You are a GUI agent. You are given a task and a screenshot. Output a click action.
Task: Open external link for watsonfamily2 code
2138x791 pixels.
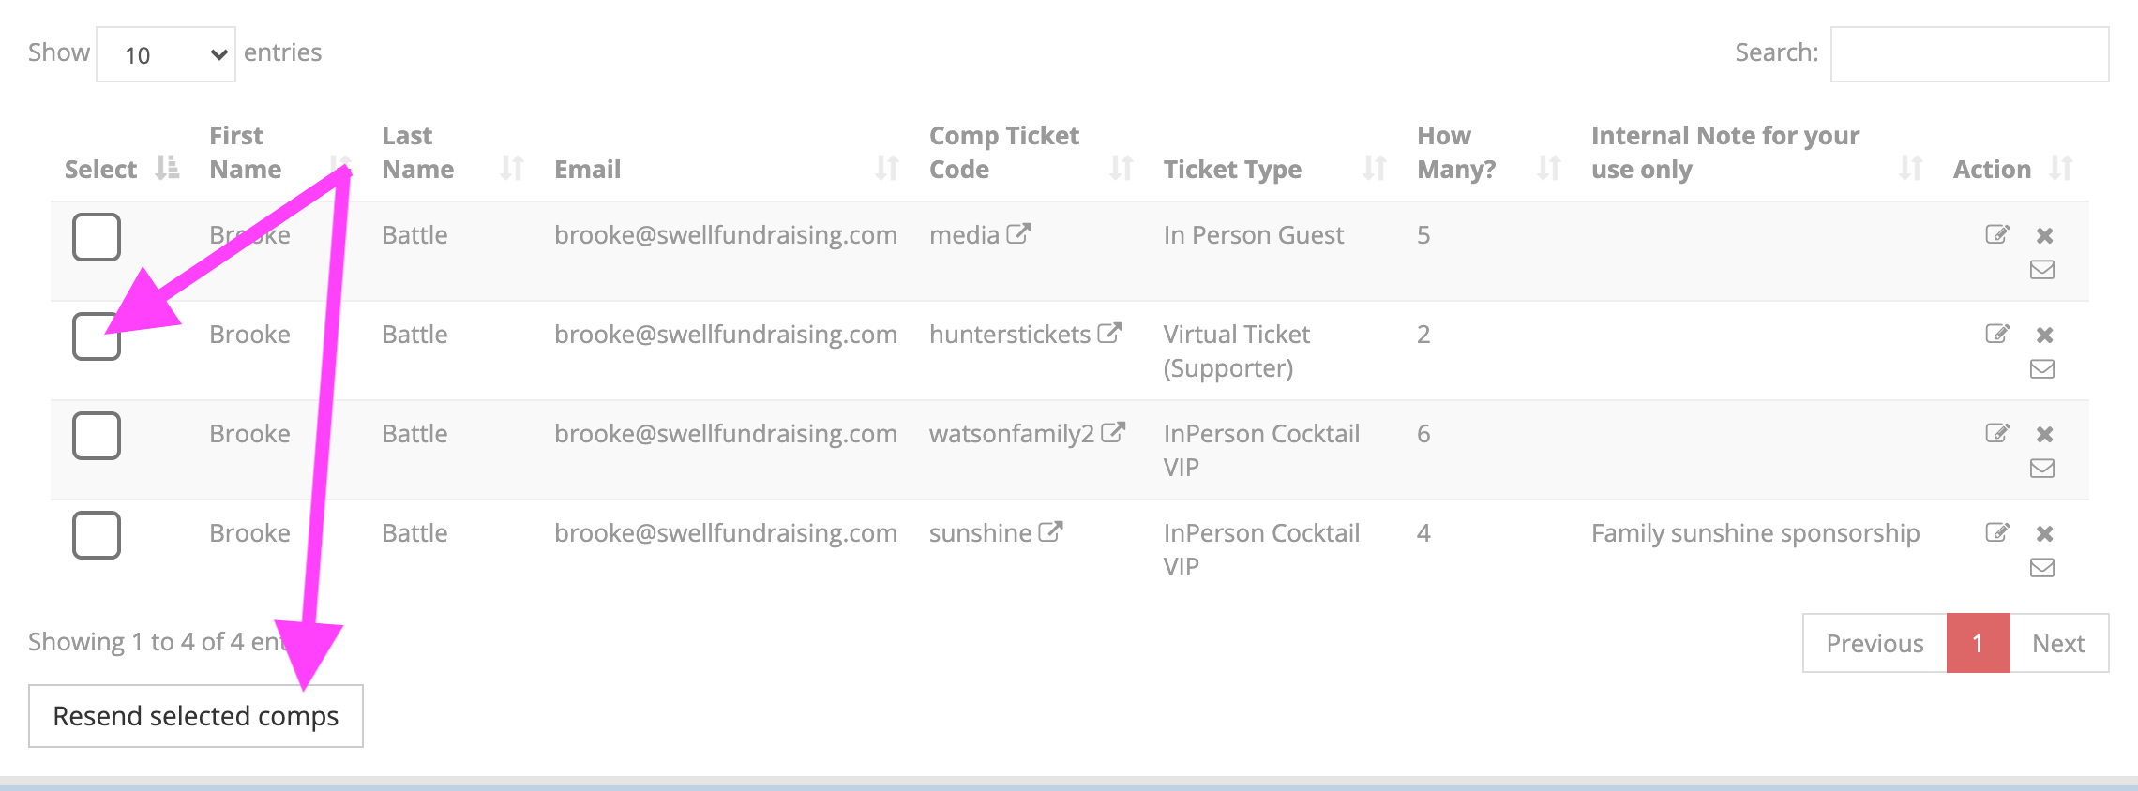(x=1113, y=433)
